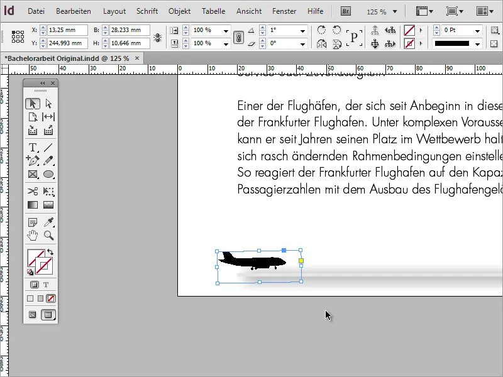503x377 pixels.
Task: Open the Fenster menu
Action: click(x=284, y=11)
